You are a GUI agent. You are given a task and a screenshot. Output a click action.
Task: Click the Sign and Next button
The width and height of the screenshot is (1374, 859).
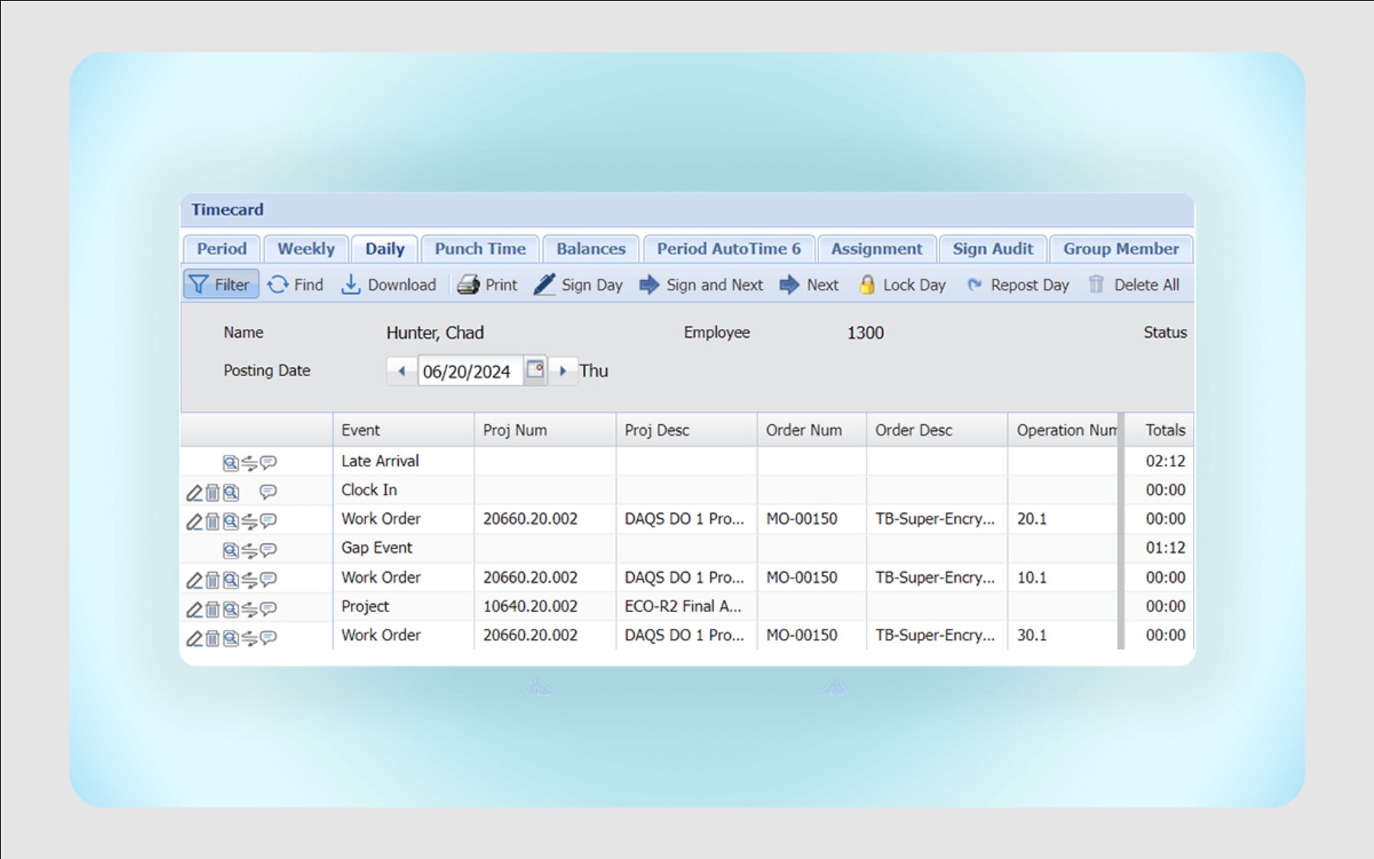pyautogui.click(x=701, y=285)
